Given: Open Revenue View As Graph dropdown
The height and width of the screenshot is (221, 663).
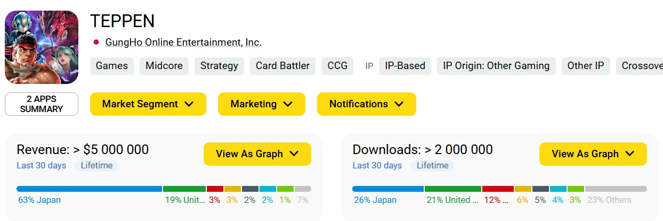Looking at the screenshot, I should [257, 154].
